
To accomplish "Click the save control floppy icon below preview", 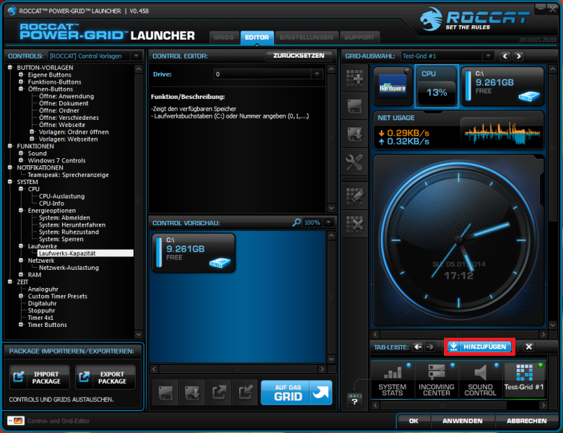I will pyautogui.click(x=165, y=393).
